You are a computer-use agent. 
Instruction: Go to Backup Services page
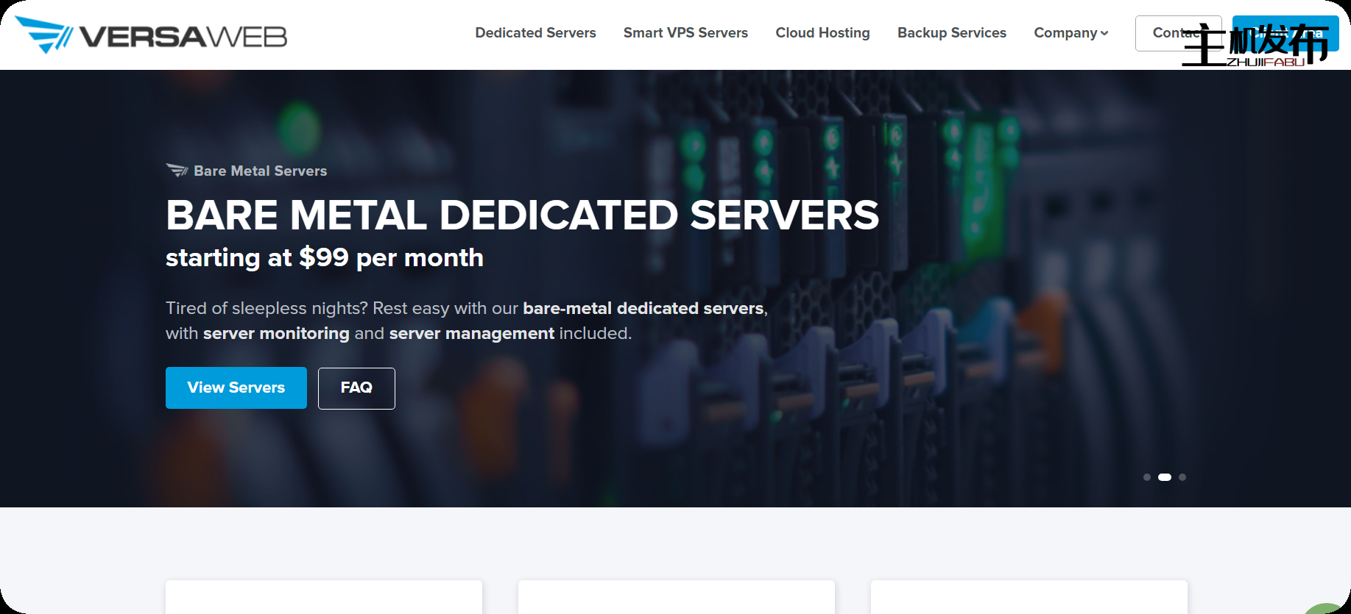951,33
